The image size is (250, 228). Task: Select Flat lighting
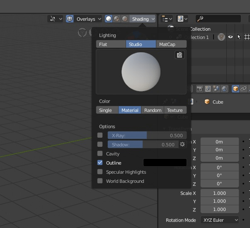111,44
